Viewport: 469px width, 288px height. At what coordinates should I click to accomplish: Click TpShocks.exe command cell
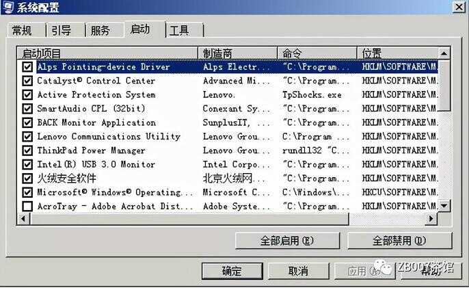[312, 94]
